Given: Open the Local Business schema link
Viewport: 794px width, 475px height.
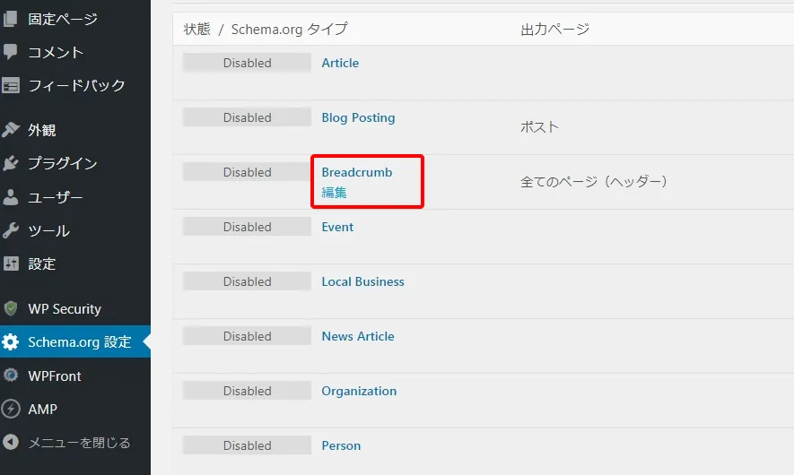Looking at the screenshot, I should [x=362, y=281].
